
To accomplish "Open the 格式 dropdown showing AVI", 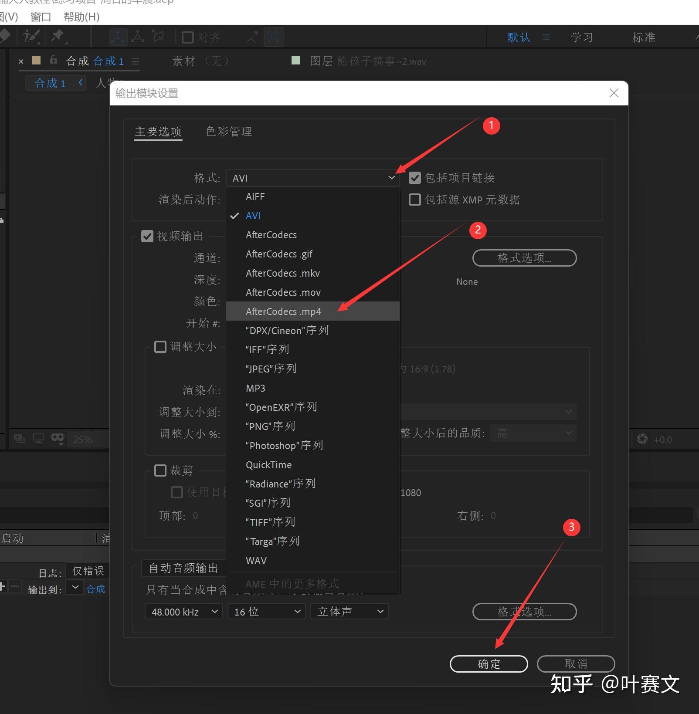I will point(312,178).
